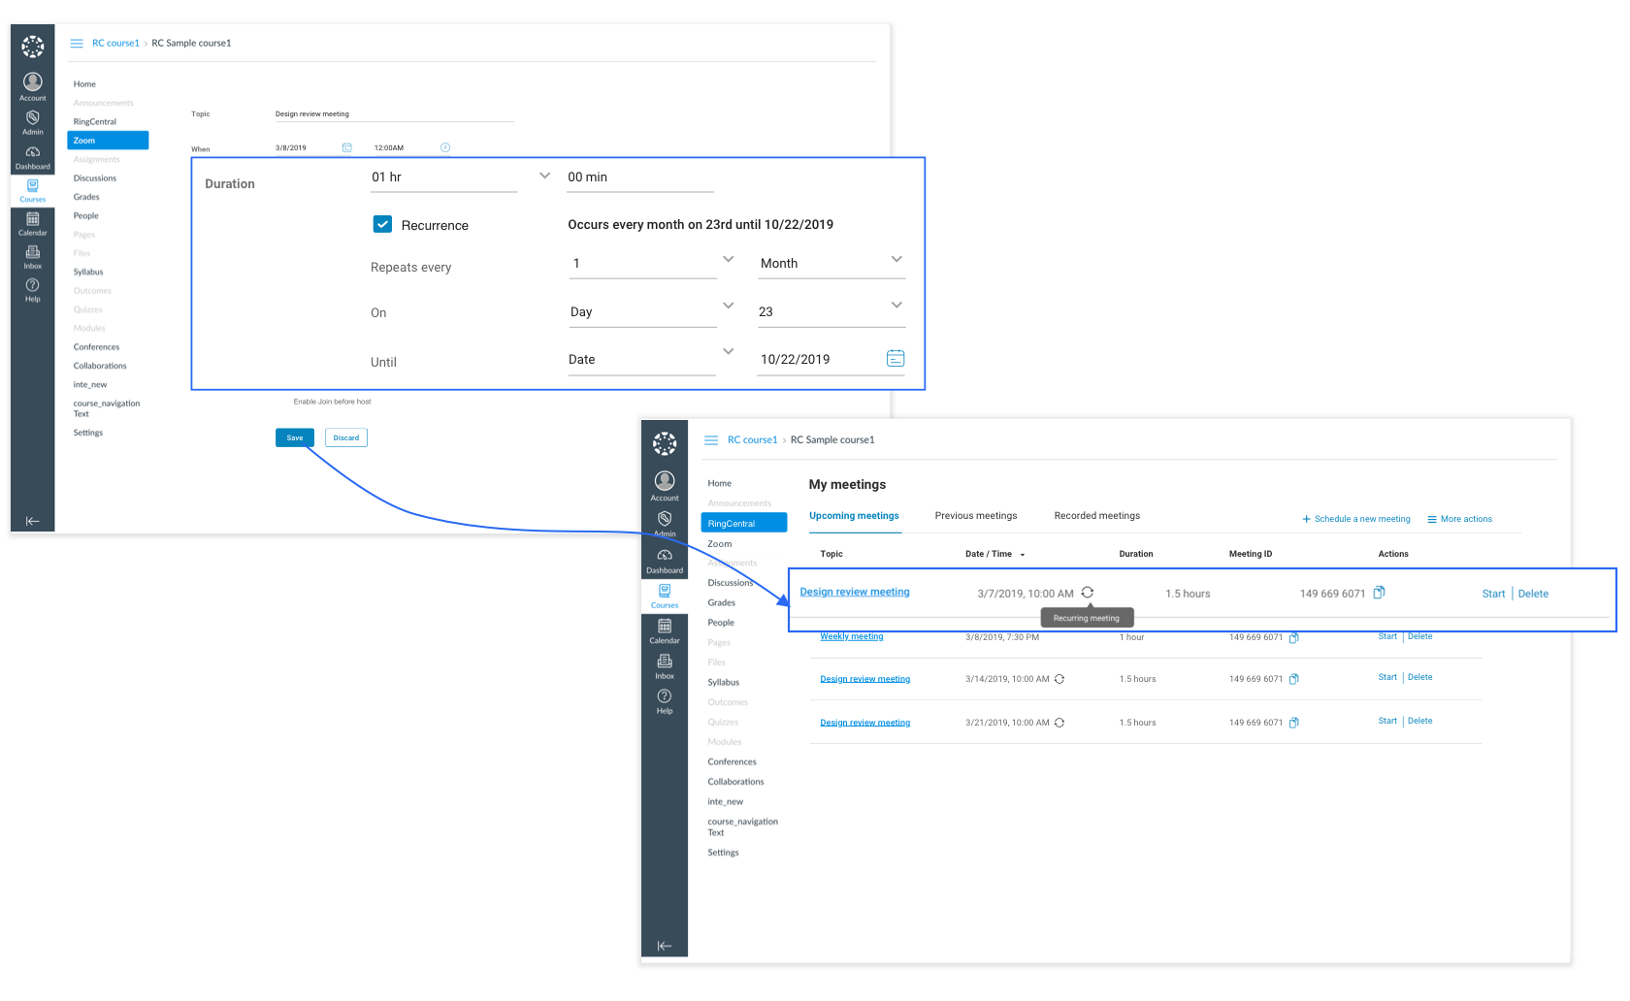Open date picker icon beside 3/8/2019
This screenshot has width=1630, height=1001.
(x=346, y=147)
